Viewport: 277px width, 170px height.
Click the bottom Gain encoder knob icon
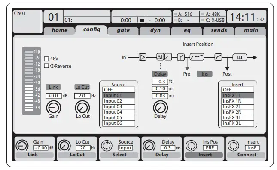point(22,145)
